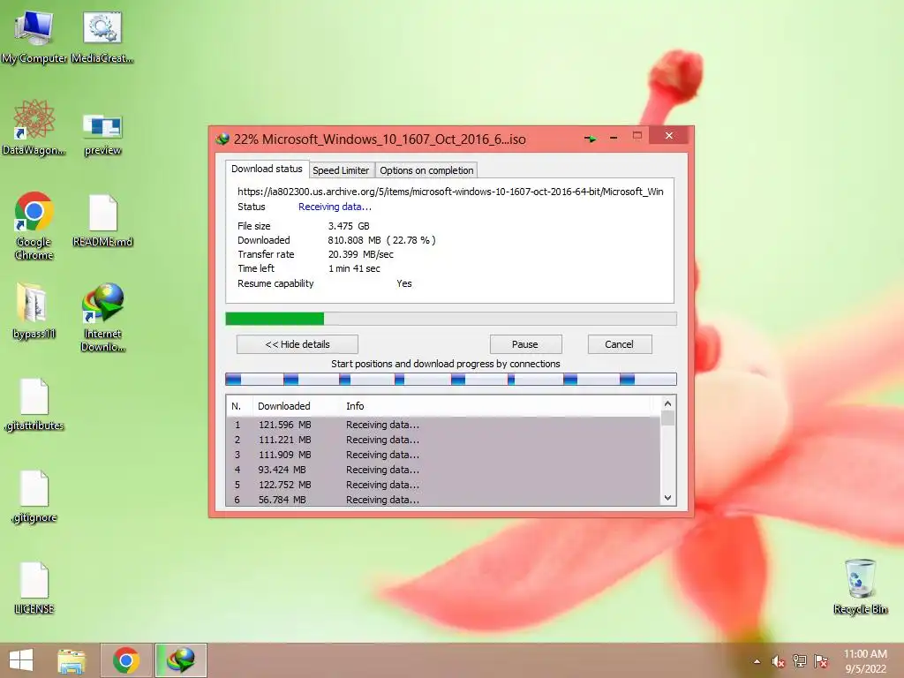Click the green download progress bar
The image size is (904, 678).
click(x=451, y=319)
